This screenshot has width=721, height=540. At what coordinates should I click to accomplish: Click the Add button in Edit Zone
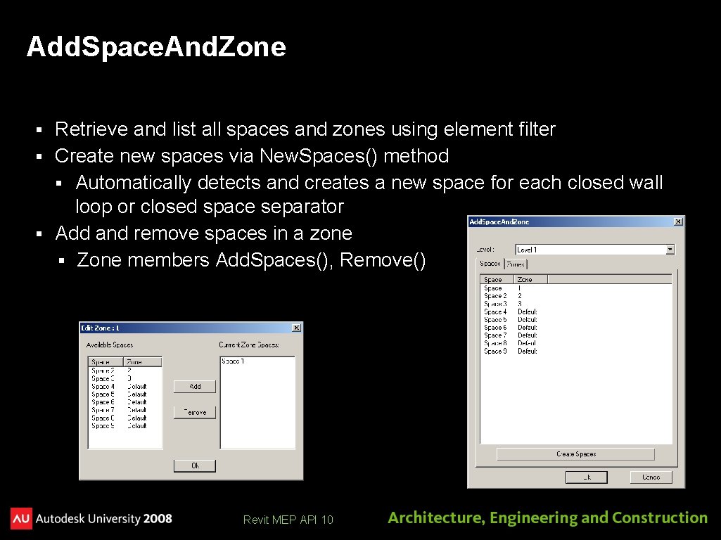click(x=195, y=387)
